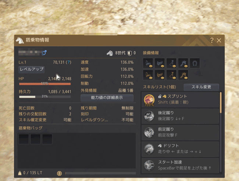Click the golden saddle appearance slot
The image size is (239, 181).
click(160, 75)
